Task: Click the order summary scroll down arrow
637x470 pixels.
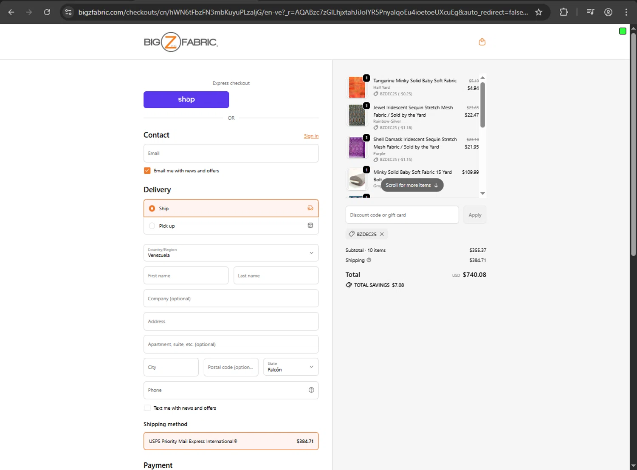Action: (482, 193)
